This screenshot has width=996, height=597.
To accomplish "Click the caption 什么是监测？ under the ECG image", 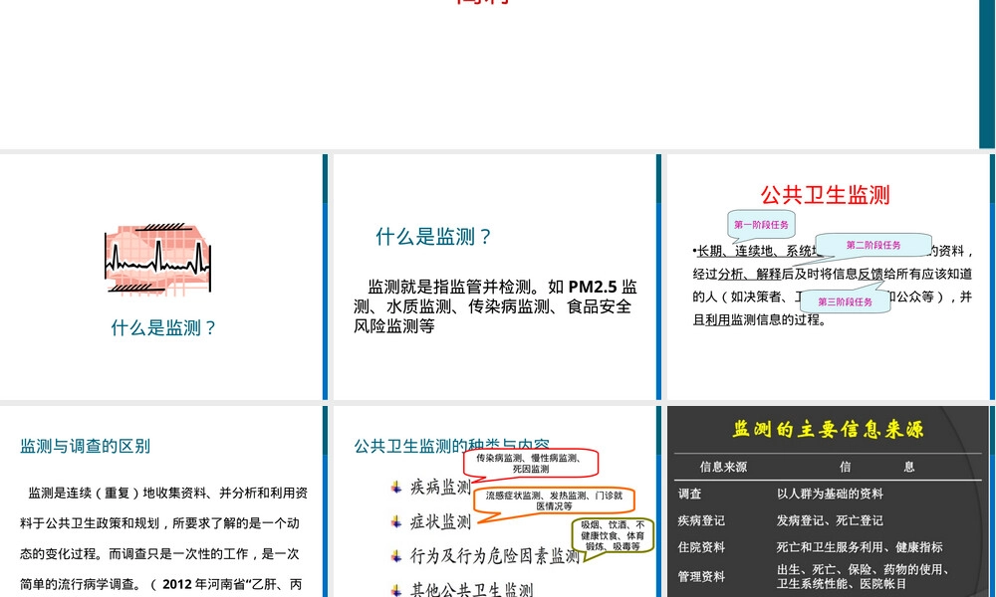I will pyautogui.click(x=164, y=328).
